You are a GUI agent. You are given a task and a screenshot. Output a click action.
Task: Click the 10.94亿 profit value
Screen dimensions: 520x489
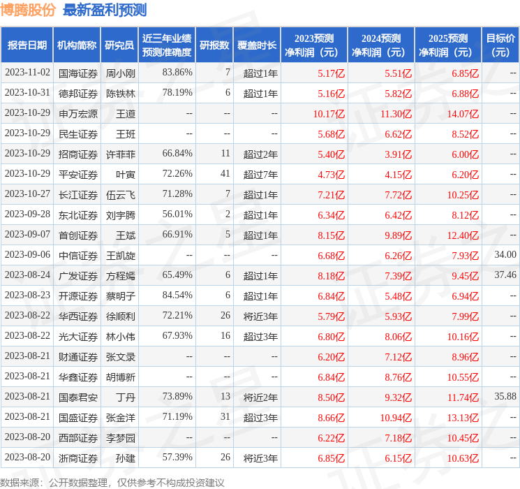(x=396, y=418)
